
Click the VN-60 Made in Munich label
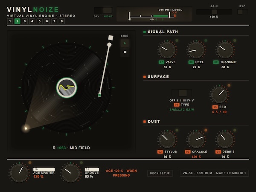tap(214, 173)
